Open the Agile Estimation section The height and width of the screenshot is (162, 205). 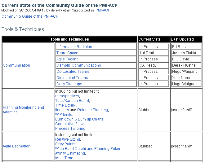pyautogui.click(x=16, y=146)
